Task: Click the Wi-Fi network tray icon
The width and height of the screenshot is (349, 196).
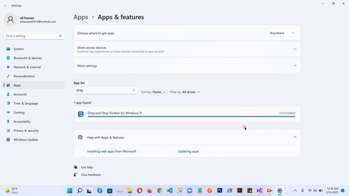Action: point(310,191)
